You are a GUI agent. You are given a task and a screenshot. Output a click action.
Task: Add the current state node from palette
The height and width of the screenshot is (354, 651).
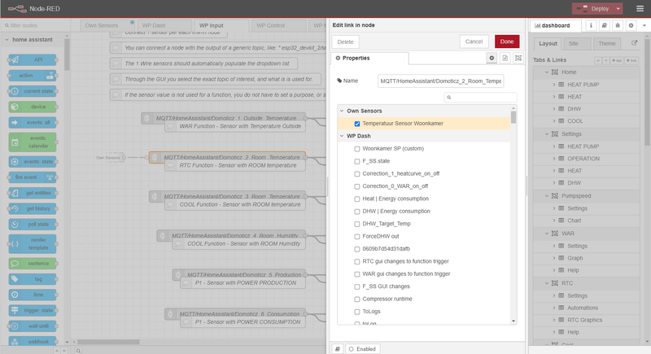(33, 91)
